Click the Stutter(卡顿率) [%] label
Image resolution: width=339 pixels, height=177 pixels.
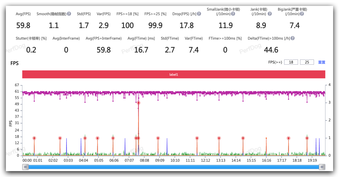(31, 38)
